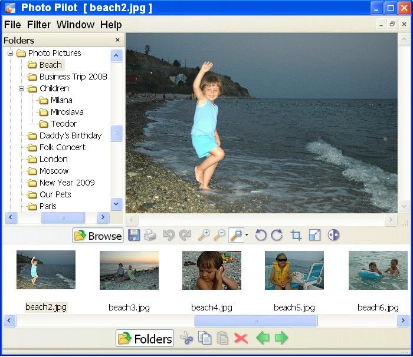
Task: Select the London folder in the tree
Action: click(53, 159)
